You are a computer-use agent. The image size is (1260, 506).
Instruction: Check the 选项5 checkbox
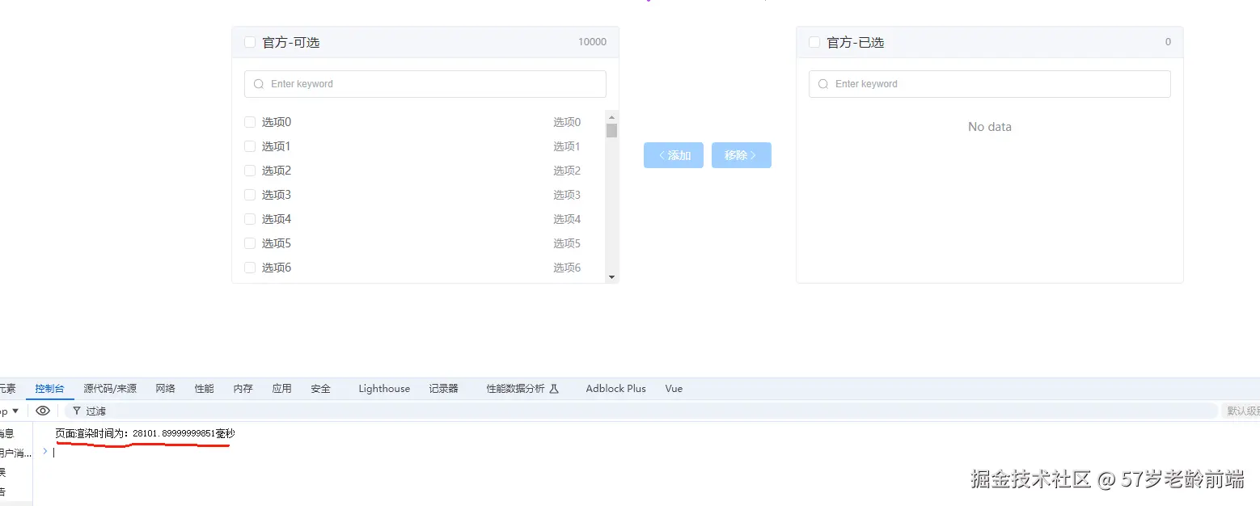(250, 243)
